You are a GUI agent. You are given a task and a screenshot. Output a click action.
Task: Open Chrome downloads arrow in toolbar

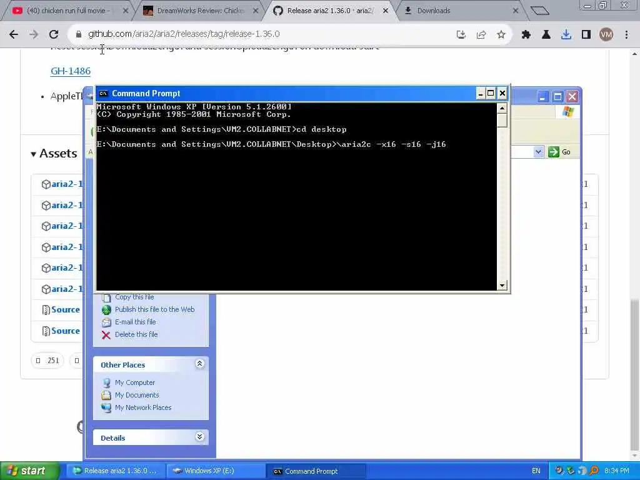(x=566, y=35)
